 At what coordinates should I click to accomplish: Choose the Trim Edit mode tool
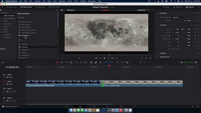(62, 62)
